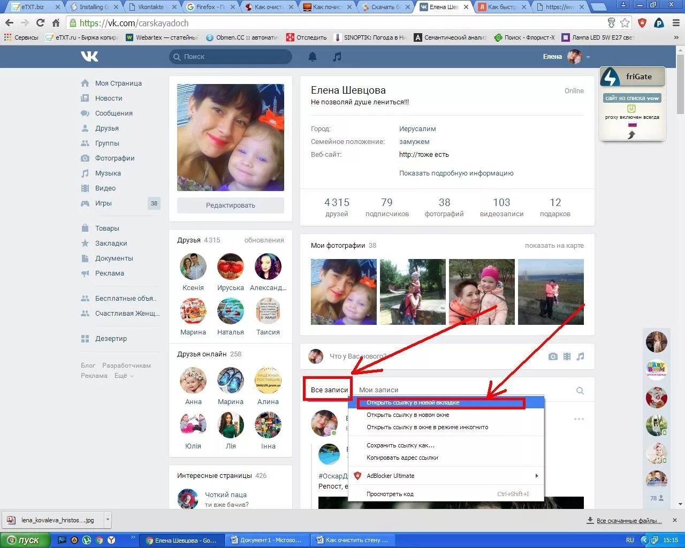The image size is (685, 548).
Task: Open Документы in sidebar
Action: point(114,258)
